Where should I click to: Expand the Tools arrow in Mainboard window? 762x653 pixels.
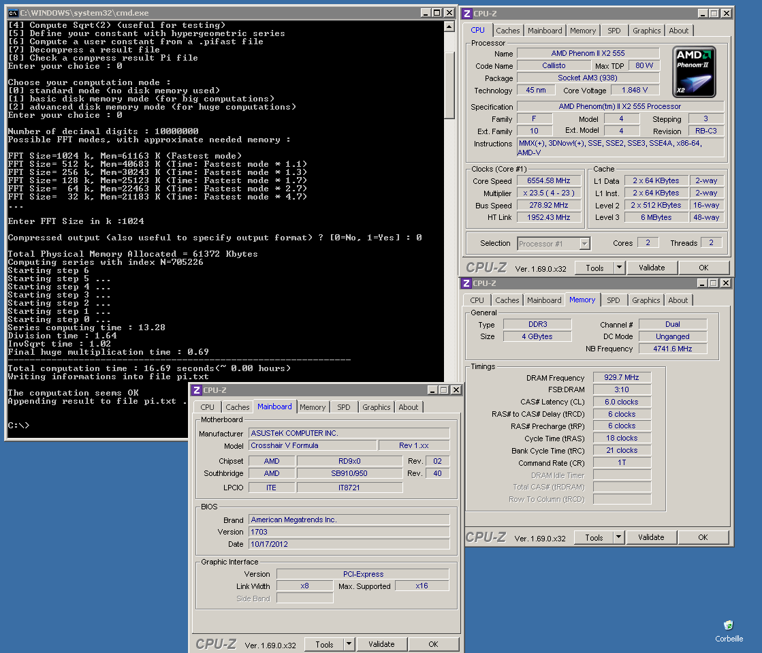pos(349,644)
